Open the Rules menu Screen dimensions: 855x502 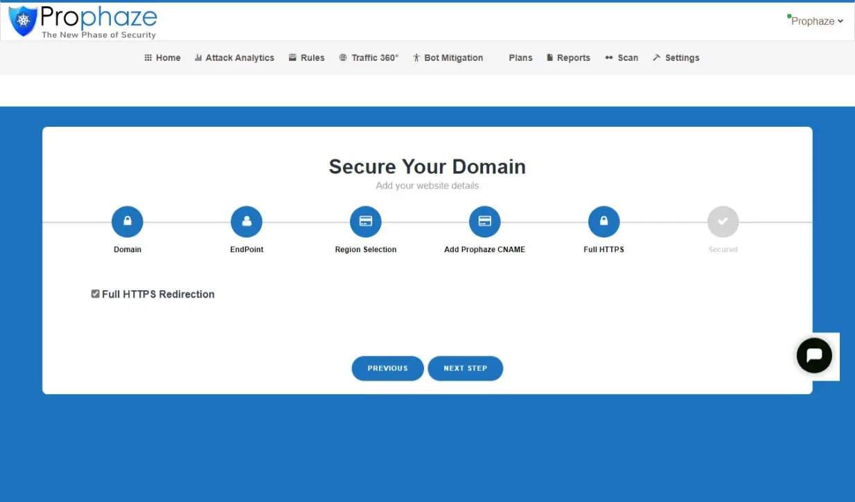click(306, 58)
